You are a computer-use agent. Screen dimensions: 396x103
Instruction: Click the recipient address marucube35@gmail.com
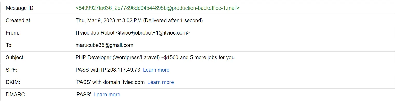coord(104,45)
